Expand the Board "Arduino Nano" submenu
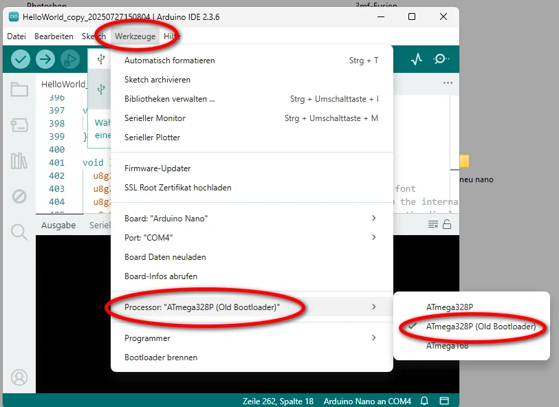Screen dimensions: 559x407 click(x=252, y=218)
